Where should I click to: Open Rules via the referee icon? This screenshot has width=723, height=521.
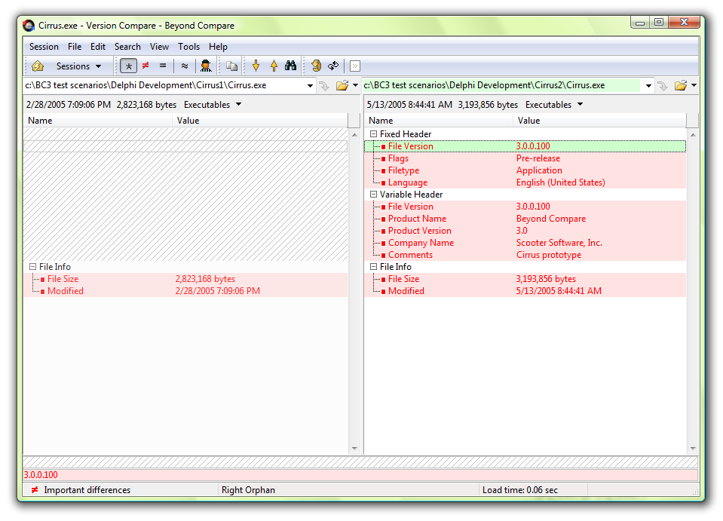pos(206,66)
